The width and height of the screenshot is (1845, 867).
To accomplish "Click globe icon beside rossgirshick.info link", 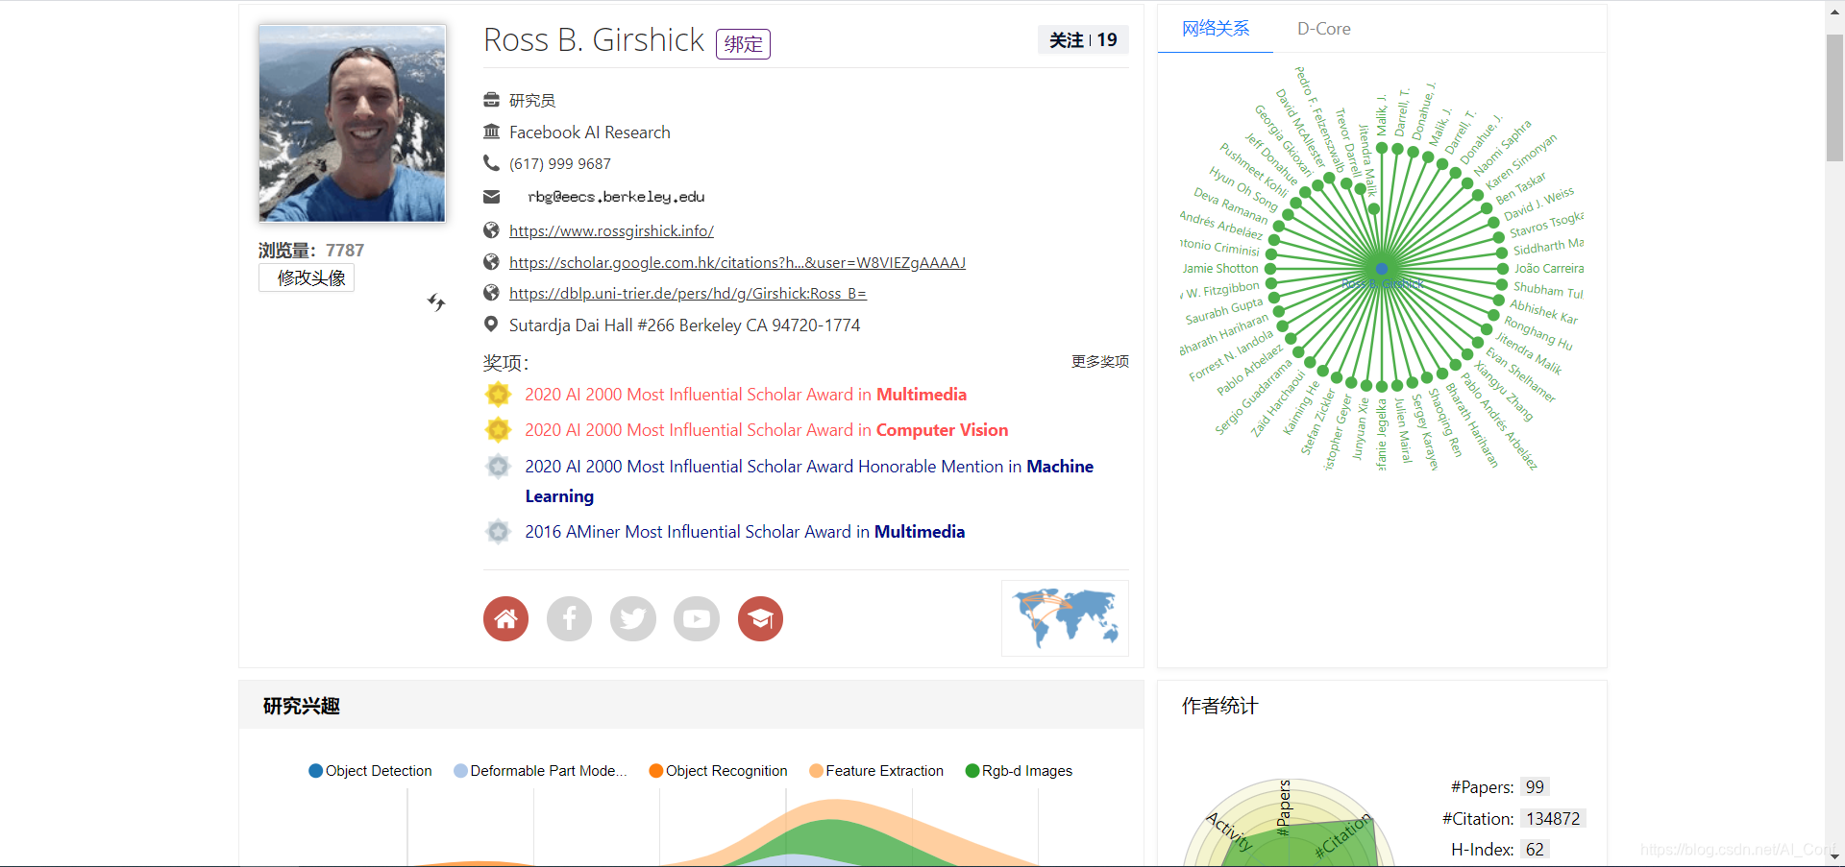I will tap(491, 230).
